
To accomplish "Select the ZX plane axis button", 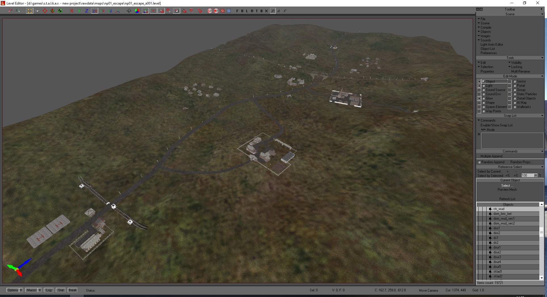I will coord(94,11).
